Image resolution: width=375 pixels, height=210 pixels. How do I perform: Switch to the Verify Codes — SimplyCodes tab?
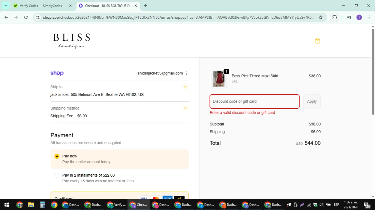42,6
